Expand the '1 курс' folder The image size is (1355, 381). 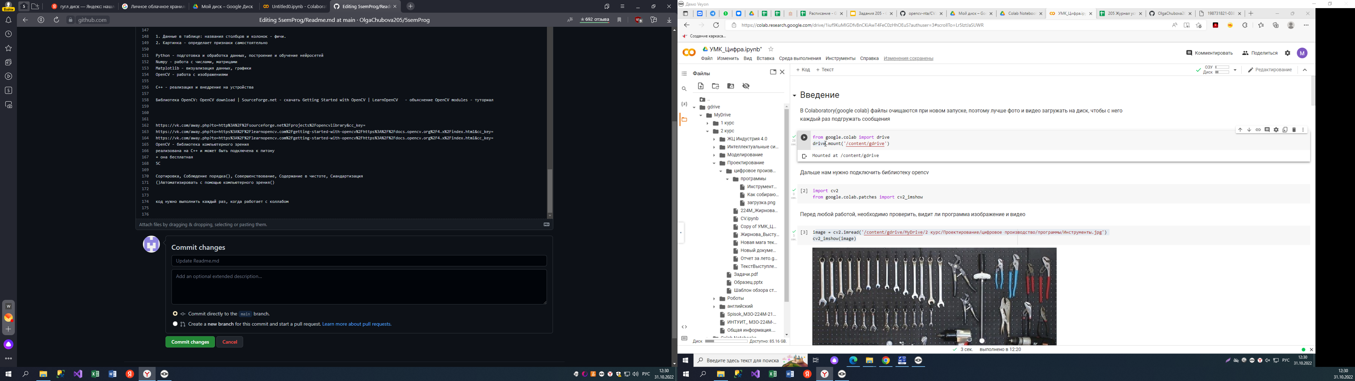click(708, 123)
